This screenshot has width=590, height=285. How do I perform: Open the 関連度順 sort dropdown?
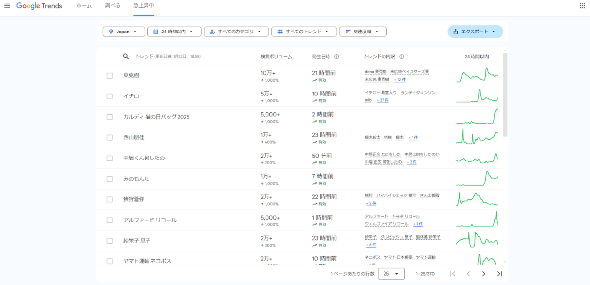[363, 32]
